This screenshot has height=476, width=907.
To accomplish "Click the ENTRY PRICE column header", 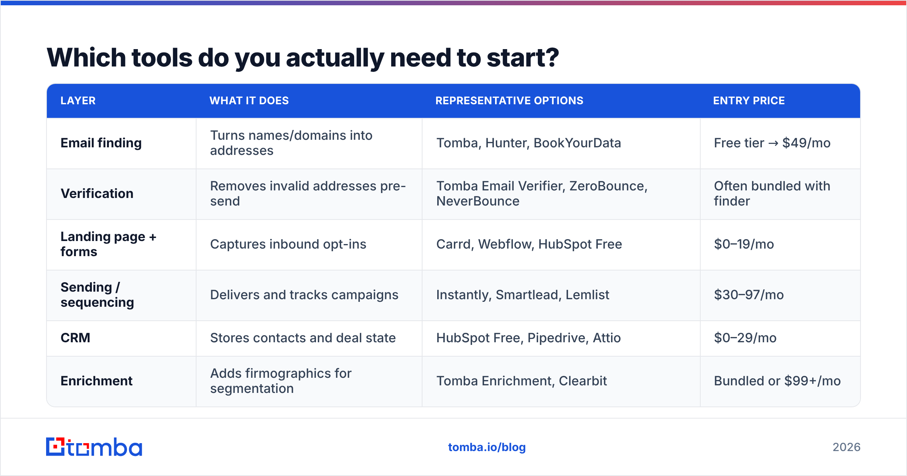I will (x=749, y=100).
